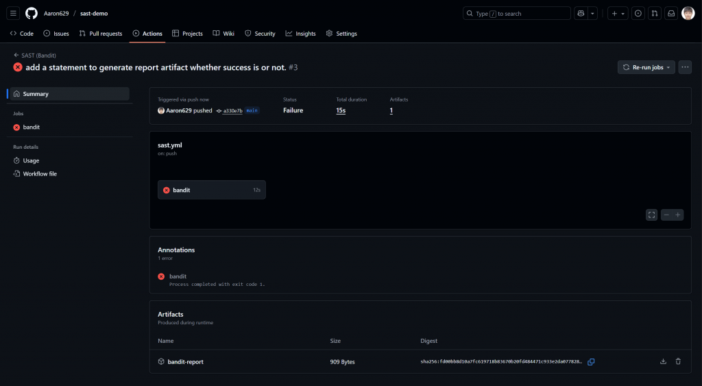702x386 pixels.
Task: Open the create new plus dropdown
Action: tap(618, 14)
